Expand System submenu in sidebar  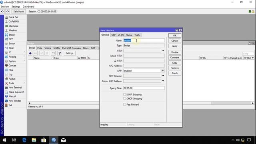[12, 61]
